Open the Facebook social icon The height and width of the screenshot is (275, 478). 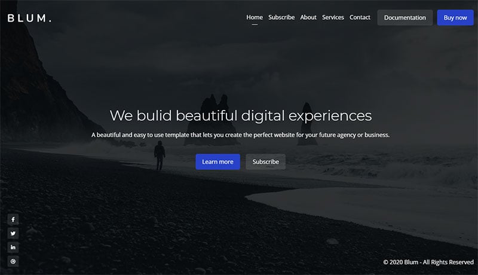coord(13,219)
